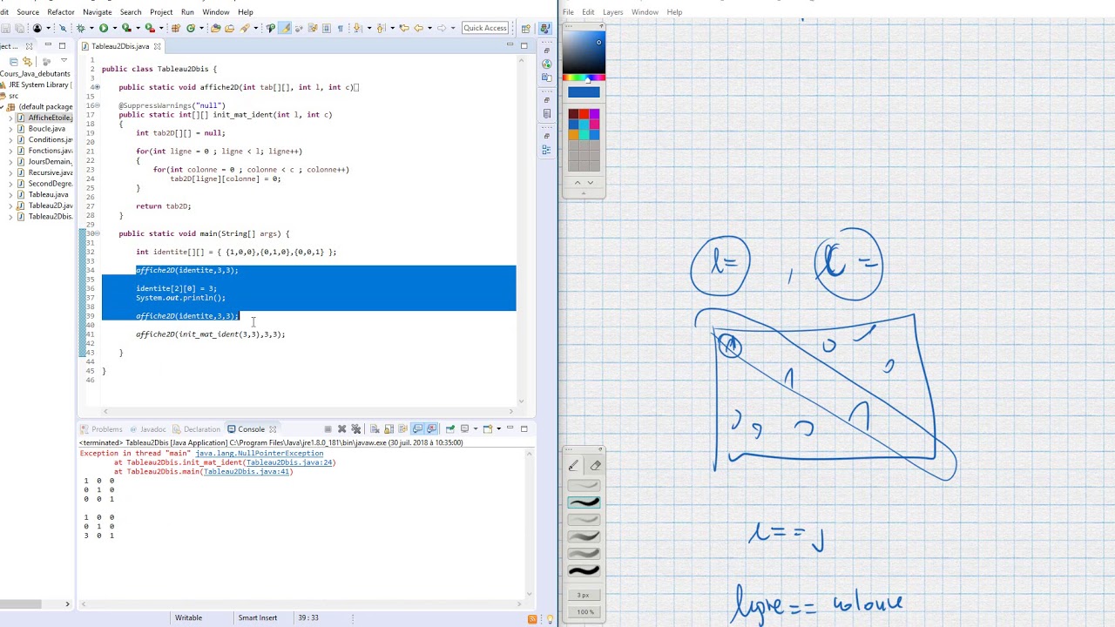Toggle Show Console on Standard Error
1115x627 pixels.
click(431, 428)
